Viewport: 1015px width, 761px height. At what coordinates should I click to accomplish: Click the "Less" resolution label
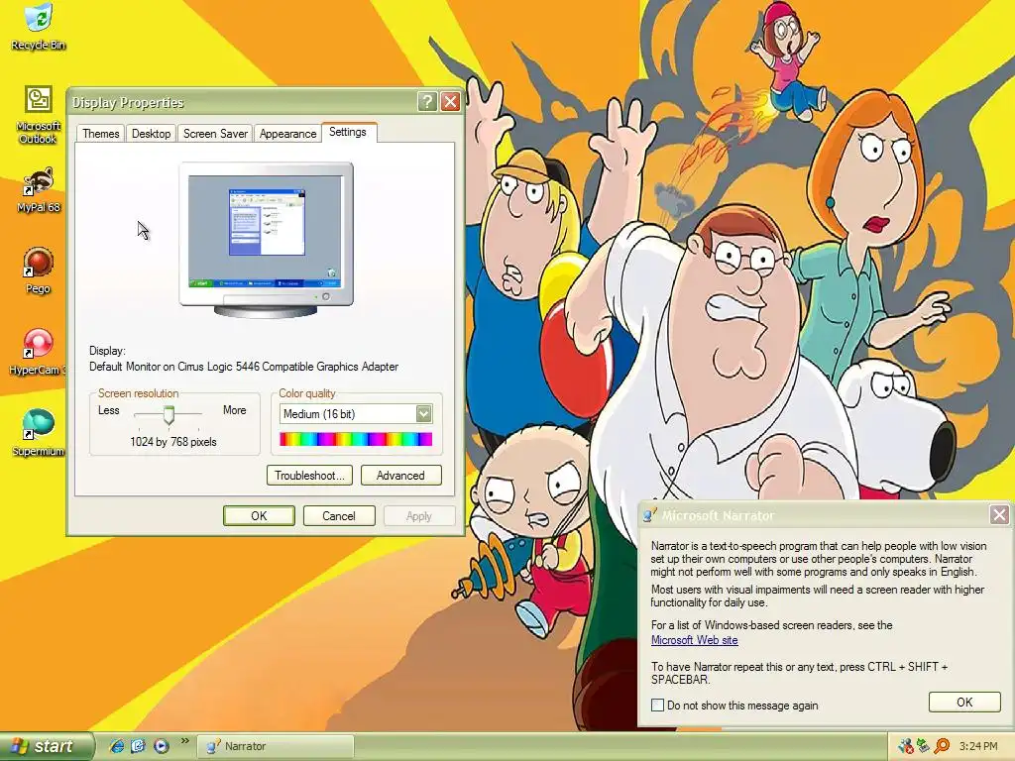109,410
